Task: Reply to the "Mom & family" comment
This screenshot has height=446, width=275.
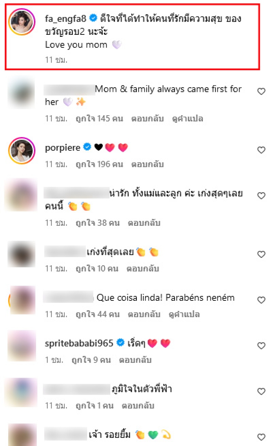Action: pos(147,119)
